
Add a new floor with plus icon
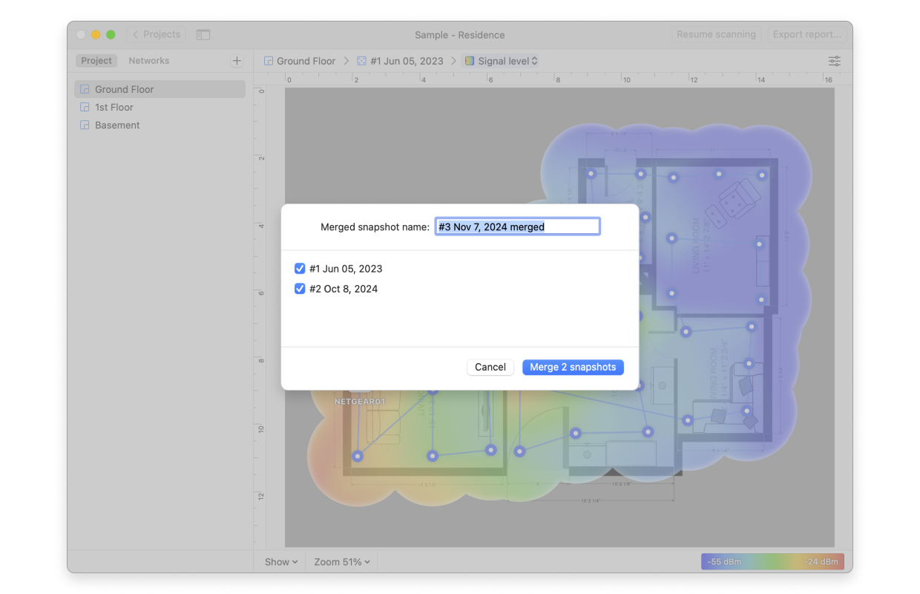pos(237,61)
